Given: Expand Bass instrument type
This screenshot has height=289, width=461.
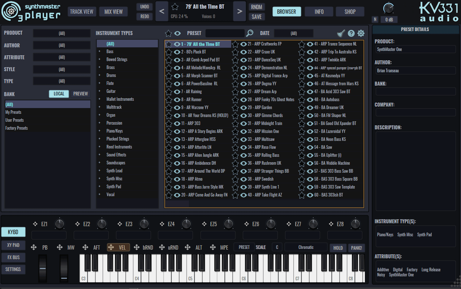Looking at the screenshot, I should coord(99,52).
